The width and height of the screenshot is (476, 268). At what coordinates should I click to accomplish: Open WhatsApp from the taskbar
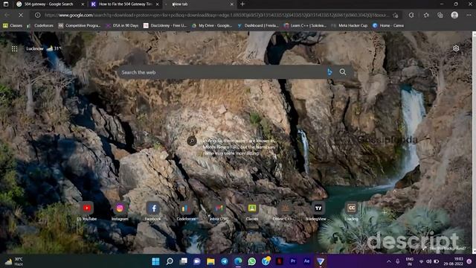pos(251,261)
